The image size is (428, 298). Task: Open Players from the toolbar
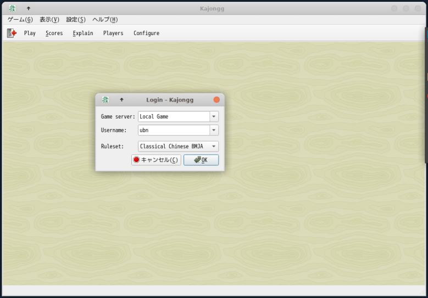113,33
